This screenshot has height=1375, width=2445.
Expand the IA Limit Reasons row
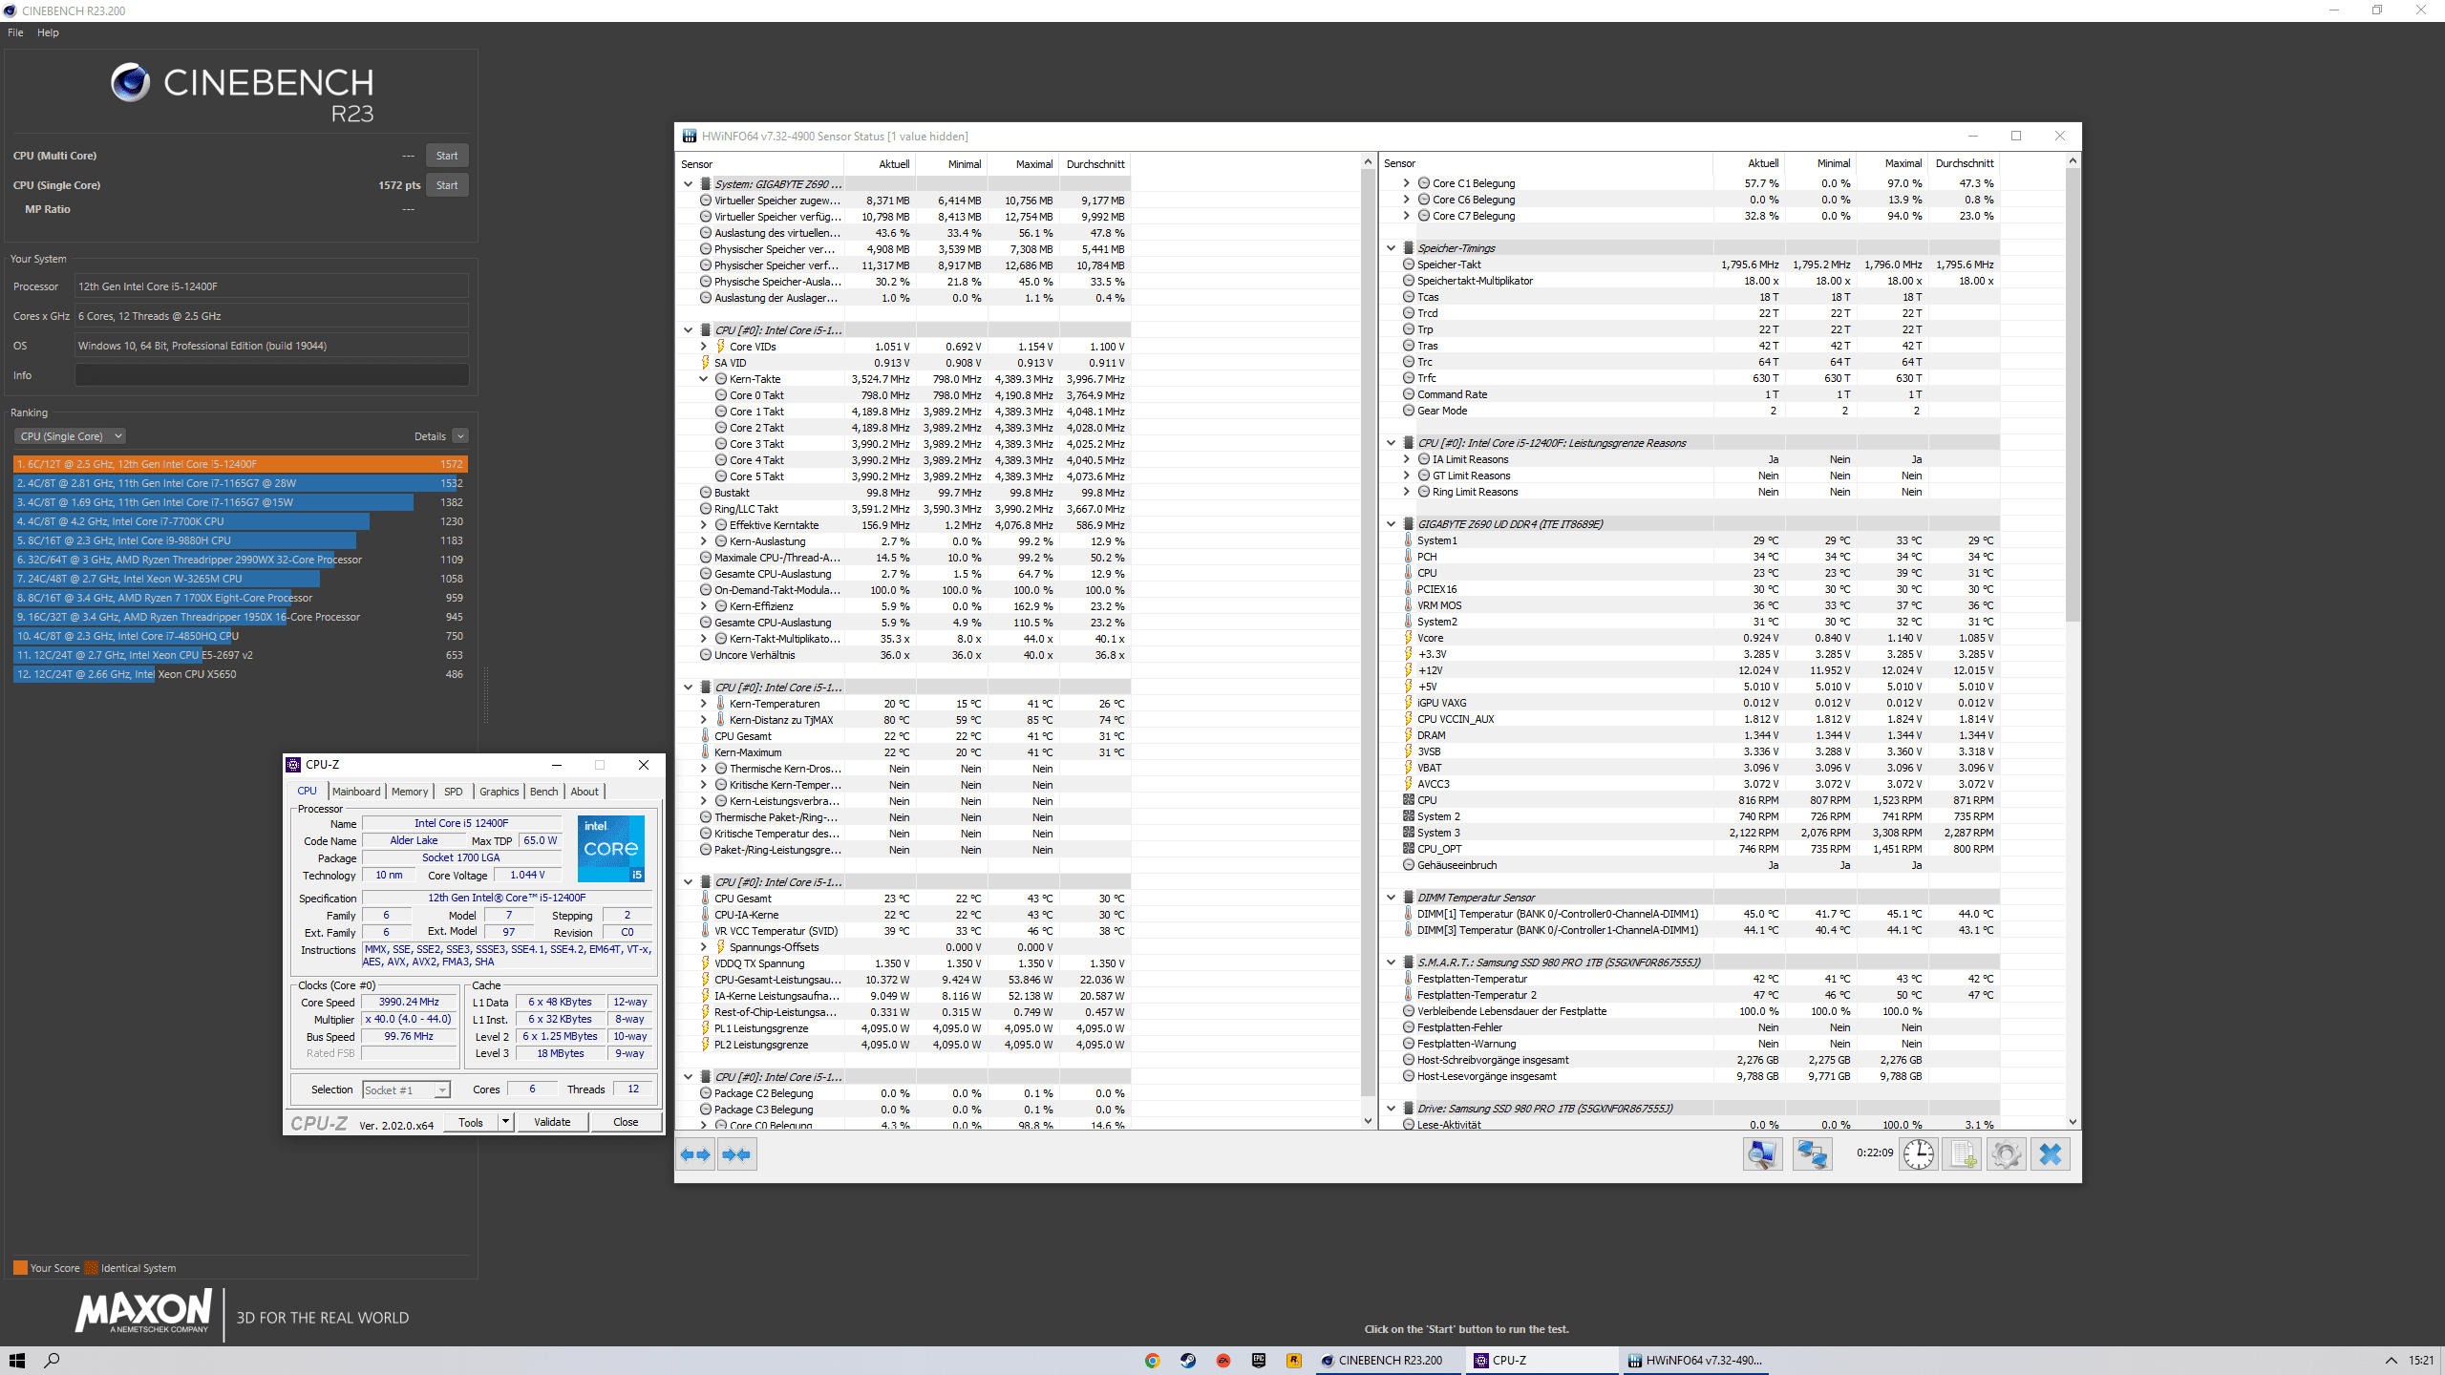(1406, 459)
